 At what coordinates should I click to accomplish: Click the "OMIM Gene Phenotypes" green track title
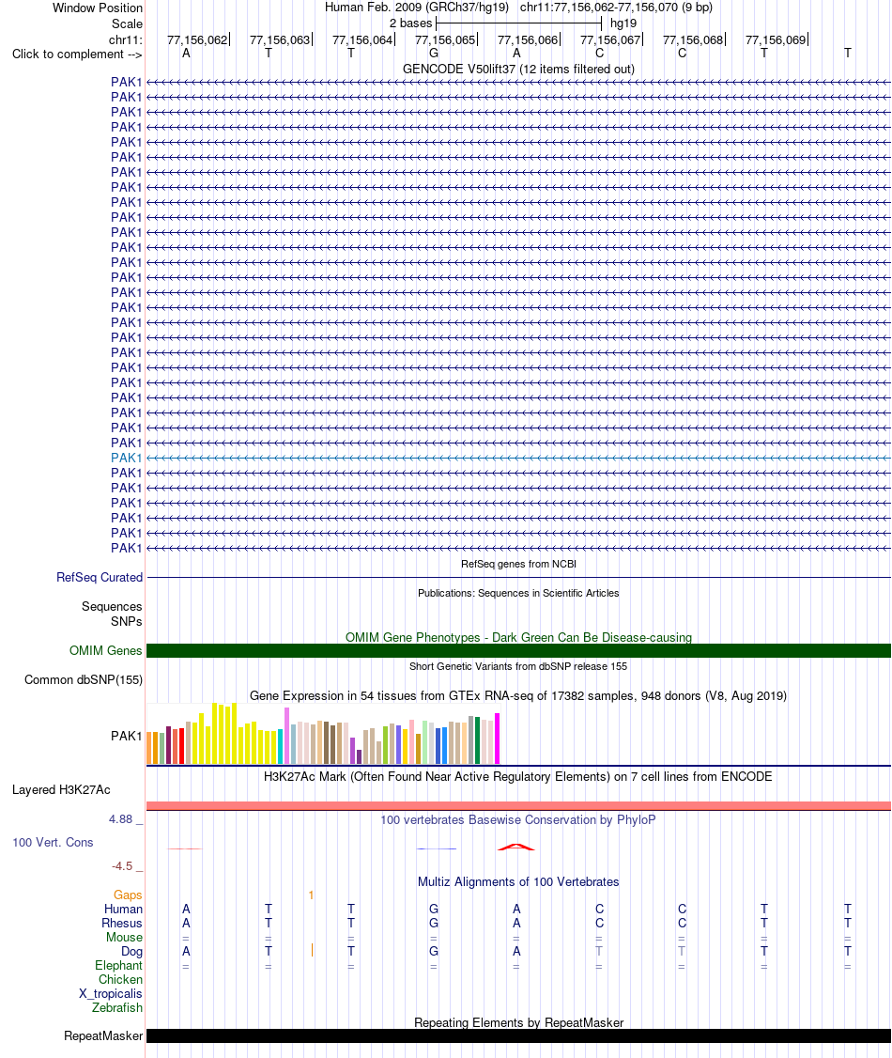(518, 638)
